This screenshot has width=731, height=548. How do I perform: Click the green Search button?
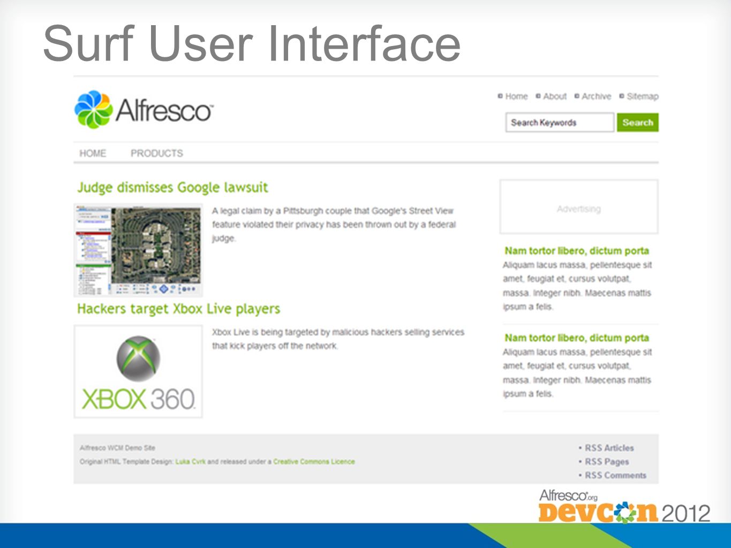click(x=638, y=123)
